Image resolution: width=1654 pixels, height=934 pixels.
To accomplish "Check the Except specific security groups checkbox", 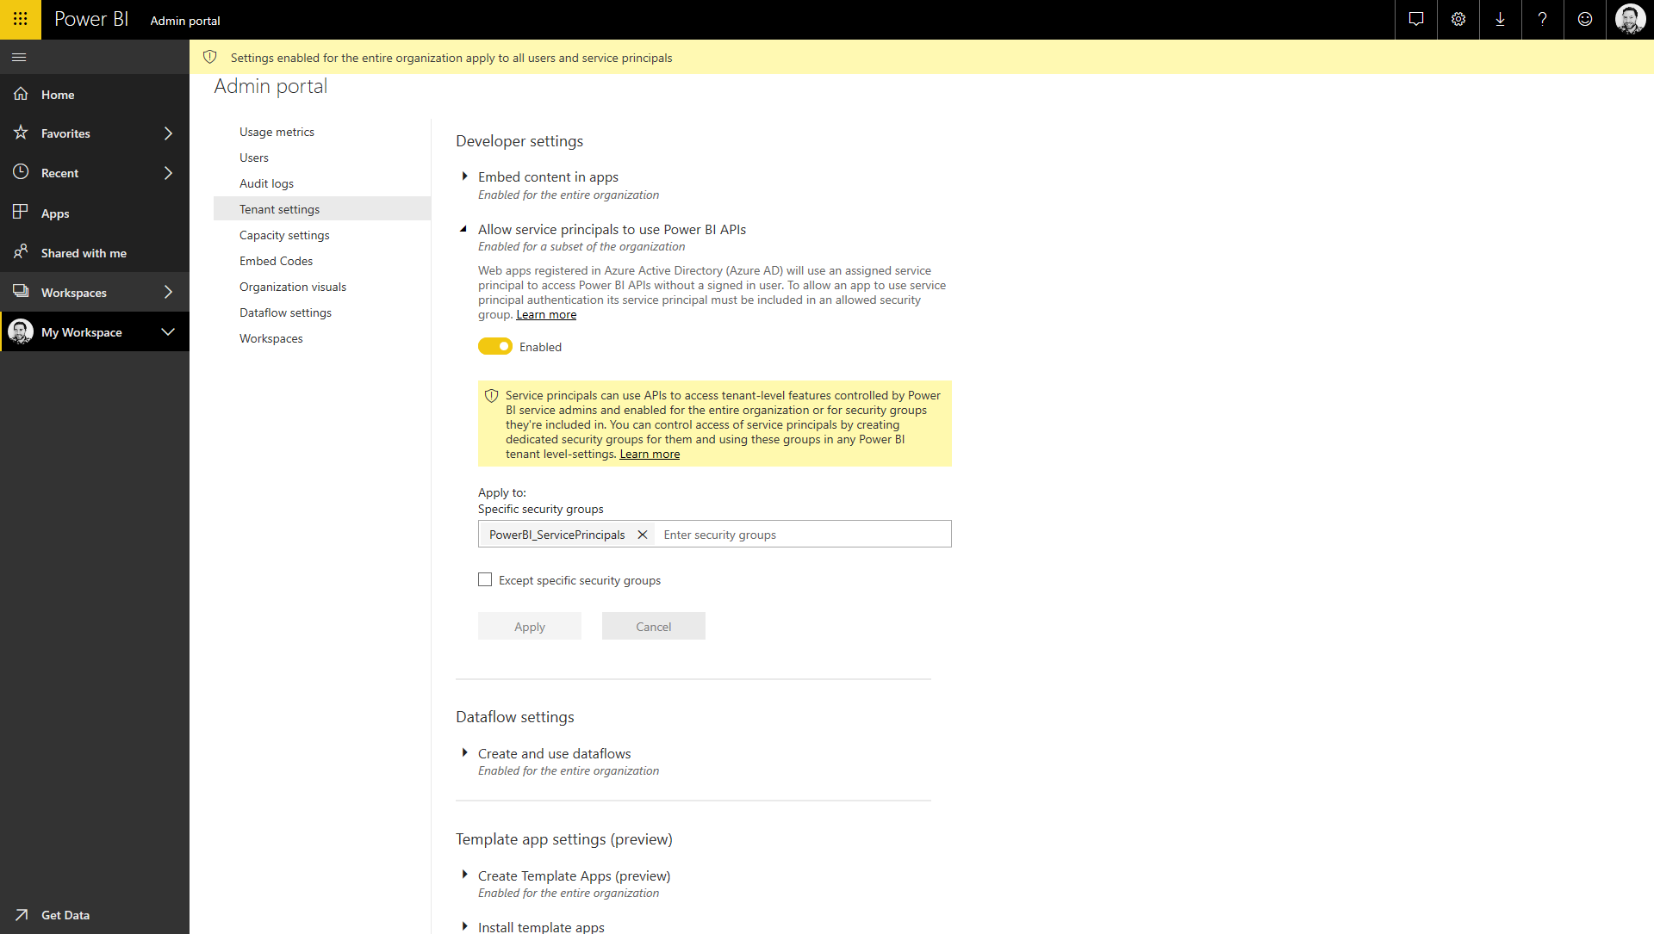I will (x=485, y=580).
